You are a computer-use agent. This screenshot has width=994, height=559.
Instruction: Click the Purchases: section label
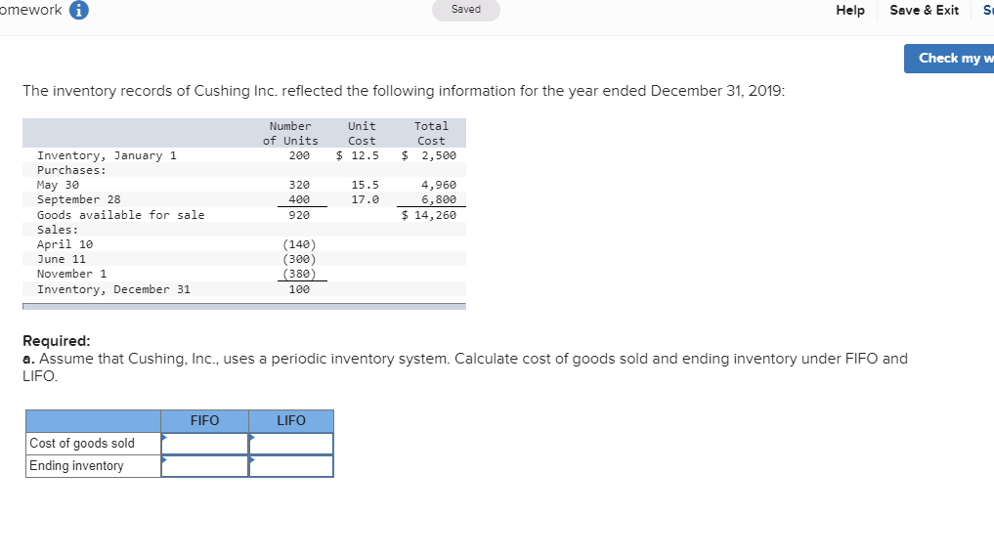tap(71, 170)
